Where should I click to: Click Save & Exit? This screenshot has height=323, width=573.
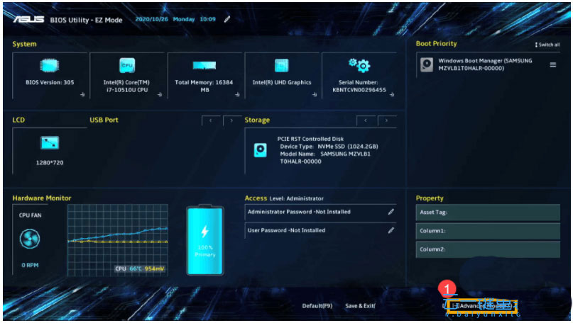tap(360, 306)
